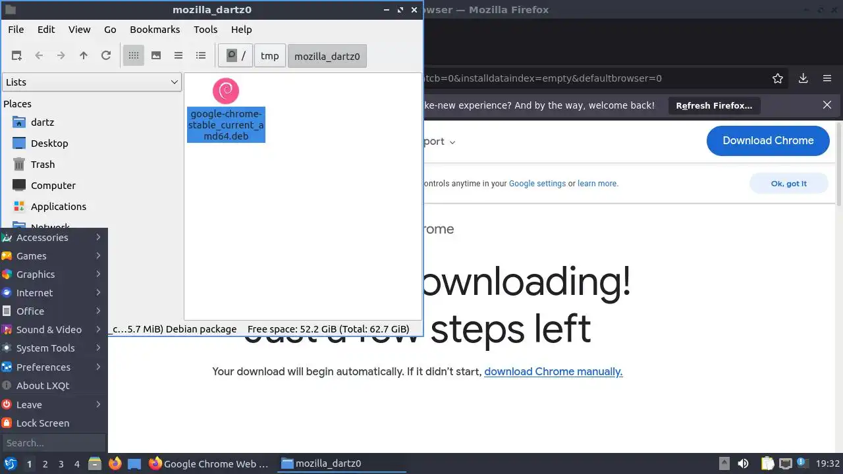The height and width of the screenshot is (474, 843).
Task: Click Download Chrome button
Action: tap(768, 140)
